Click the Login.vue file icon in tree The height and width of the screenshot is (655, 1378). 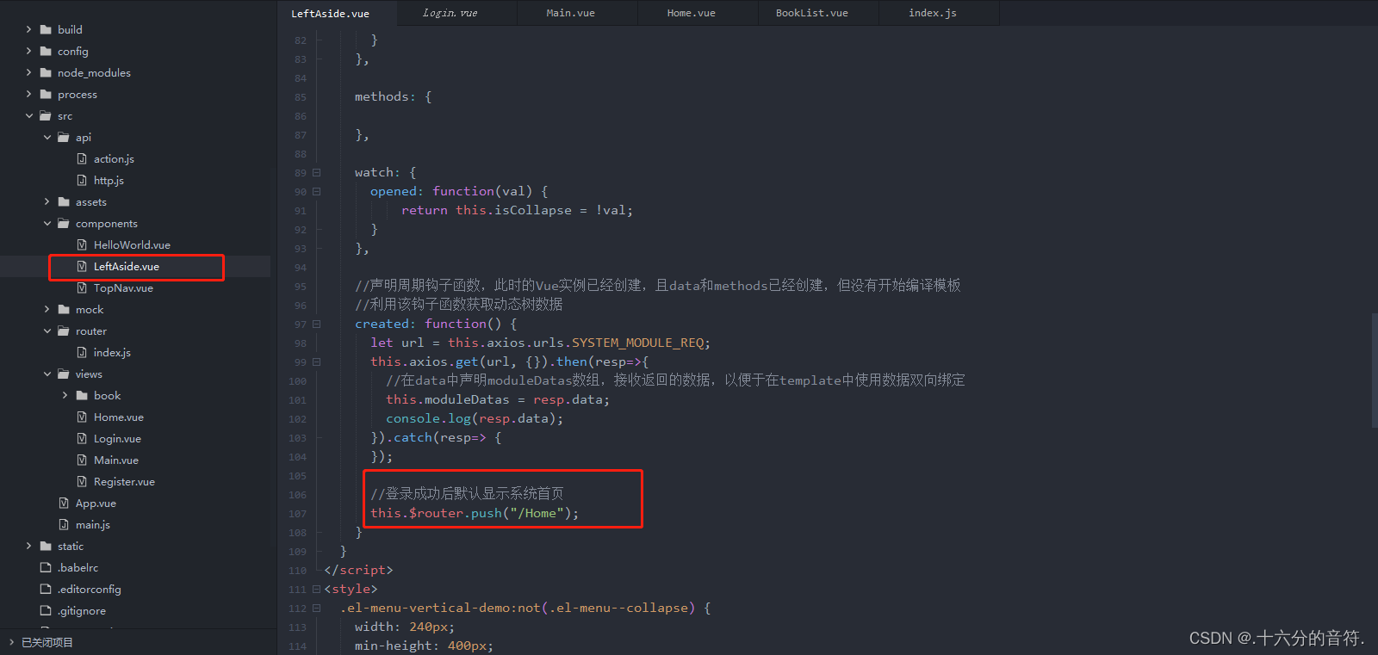[x=82, y=438]
